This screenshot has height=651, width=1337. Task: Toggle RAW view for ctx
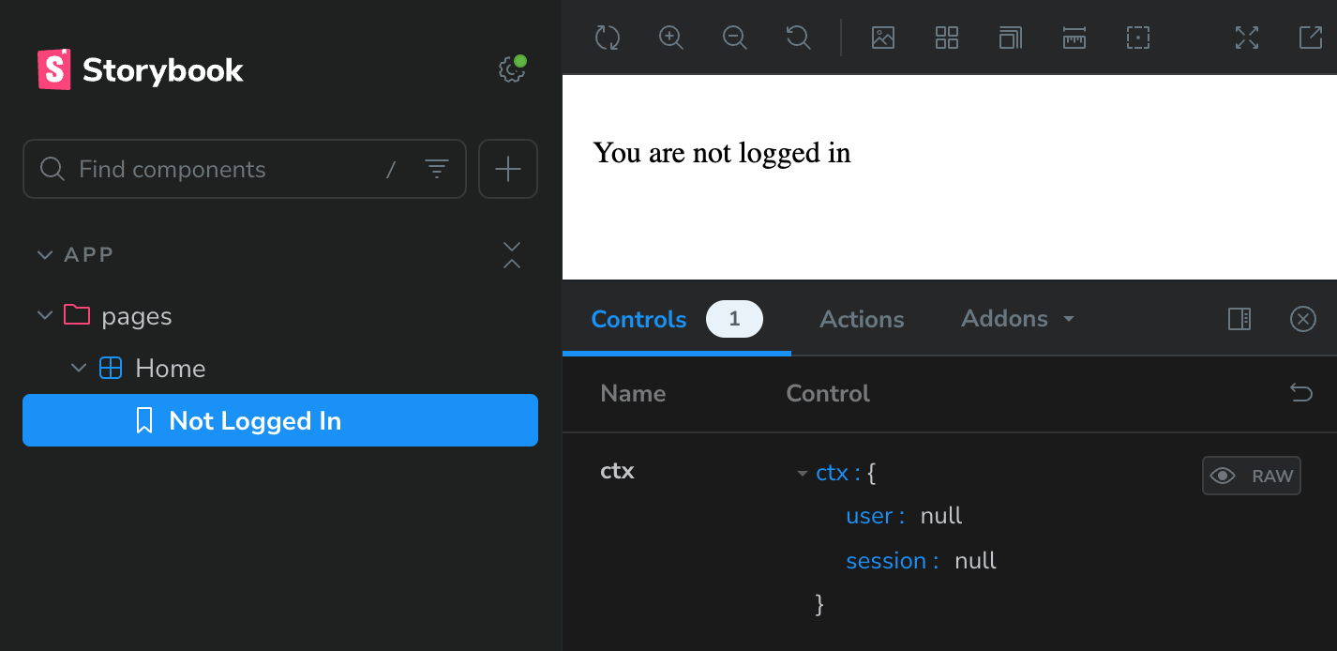pyautogui.click(x=1252, y=476)
